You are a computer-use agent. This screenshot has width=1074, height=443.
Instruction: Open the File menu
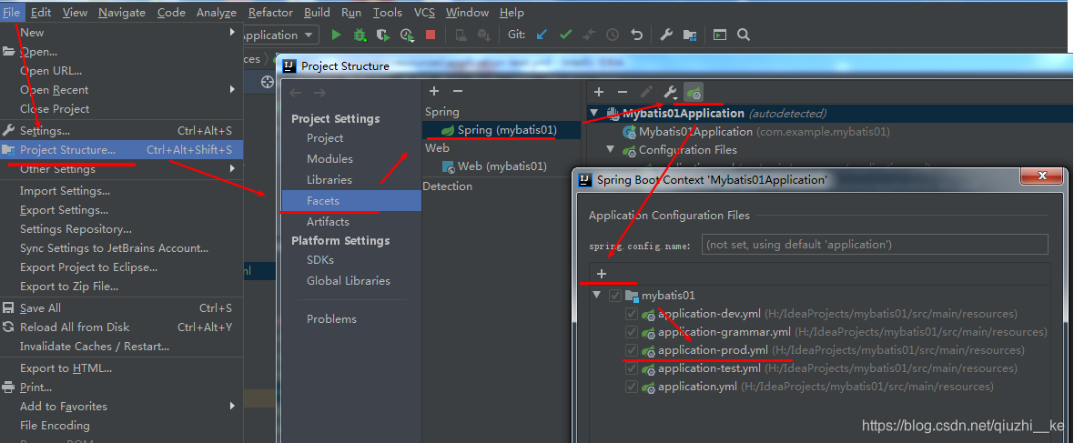click(x=13, y=13)
